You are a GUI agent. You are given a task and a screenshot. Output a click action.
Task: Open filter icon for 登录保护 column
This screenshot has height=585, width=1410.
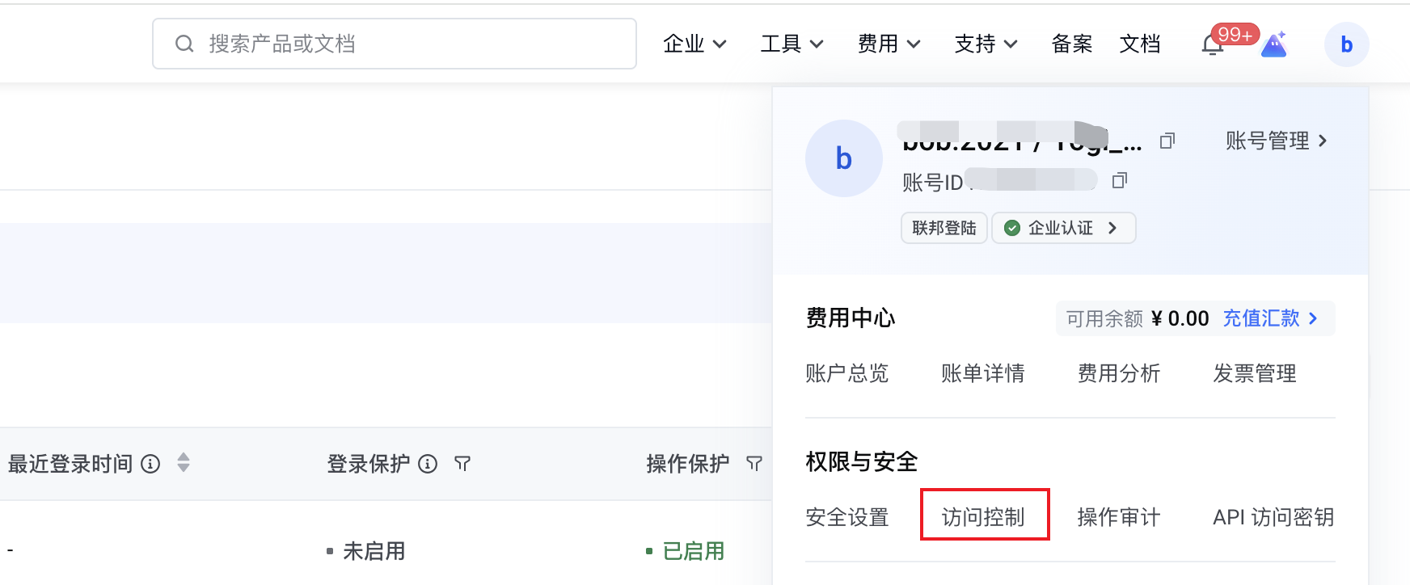coord(462,464)
